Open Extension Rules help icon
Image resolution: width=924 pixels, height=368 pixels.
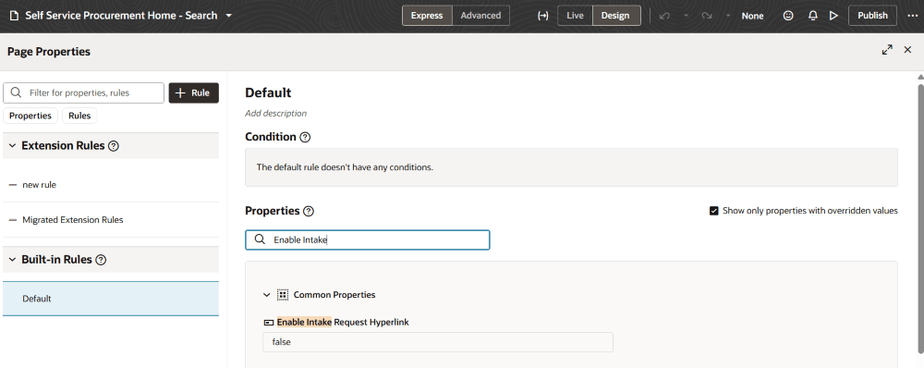(114, 146)
